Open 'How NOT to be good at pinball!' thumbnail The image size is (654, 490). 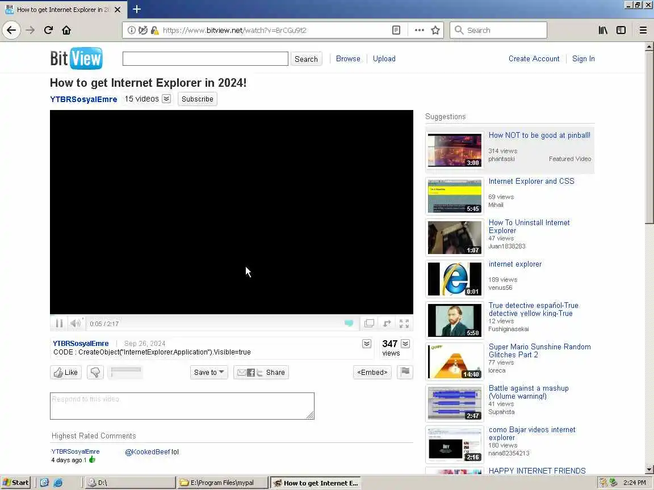(455, 150)
